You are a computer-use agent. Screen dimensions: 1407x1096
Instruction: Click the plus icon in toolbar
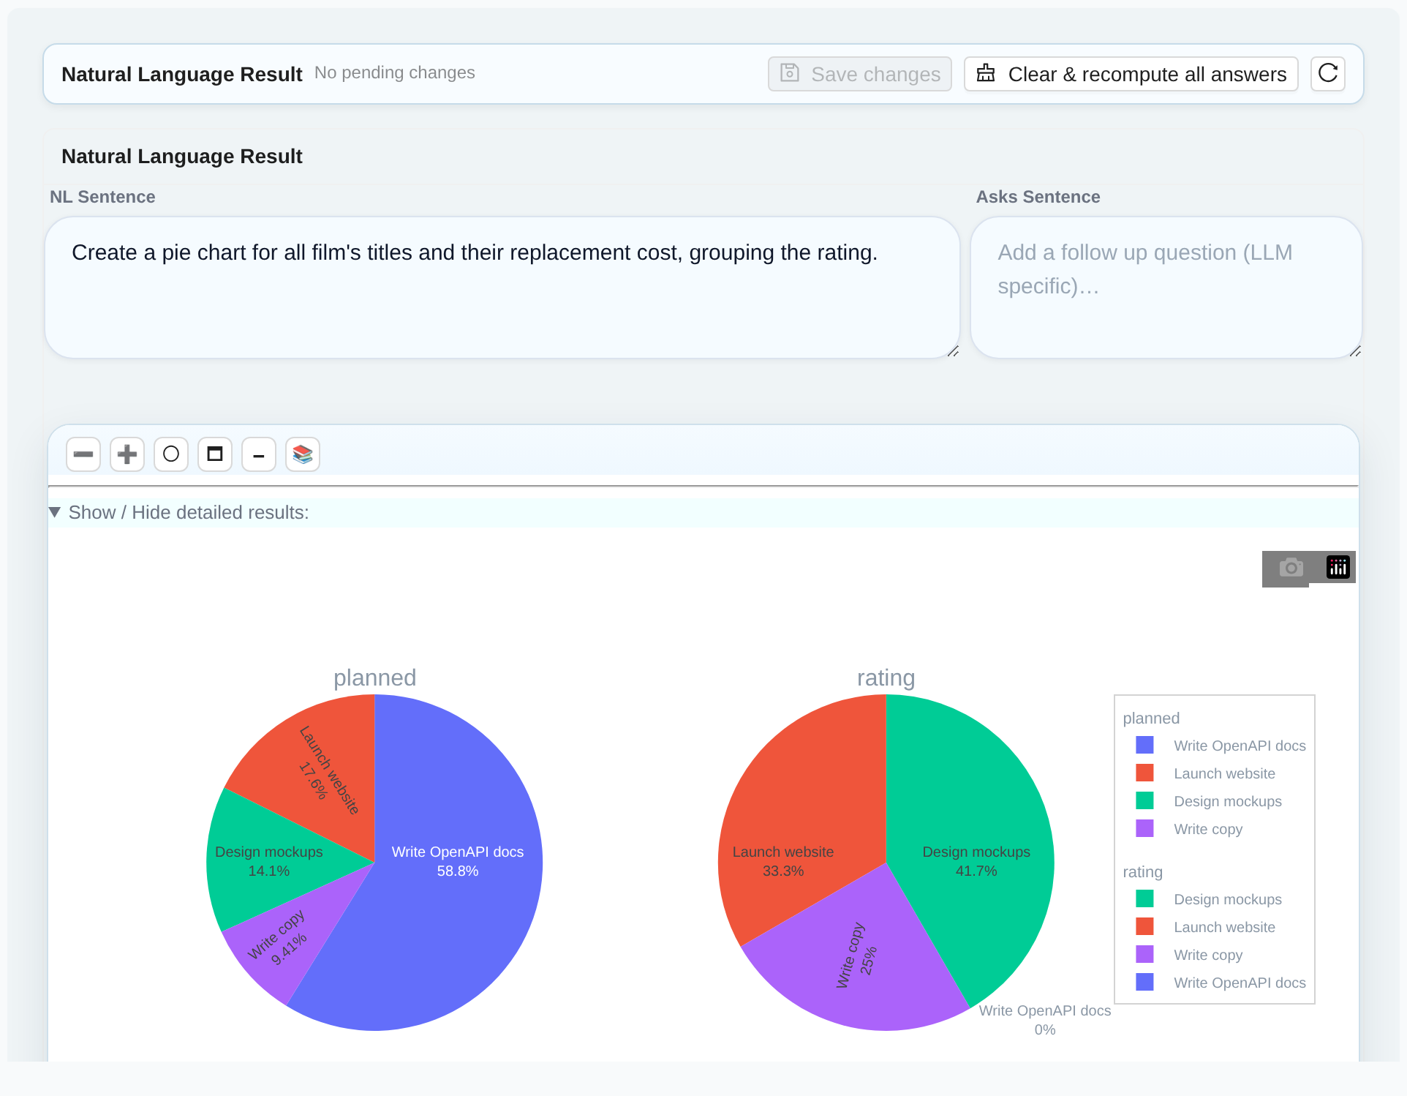[127, 454]
